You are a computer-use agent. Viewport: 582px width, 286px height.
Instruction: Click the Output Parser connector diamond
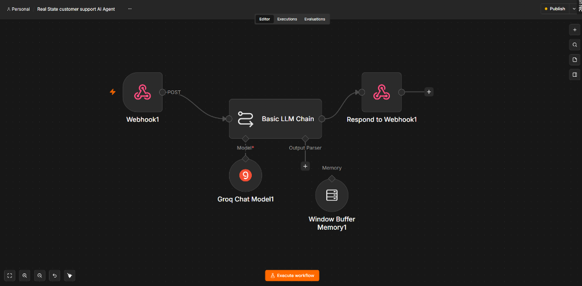(305, 139)
